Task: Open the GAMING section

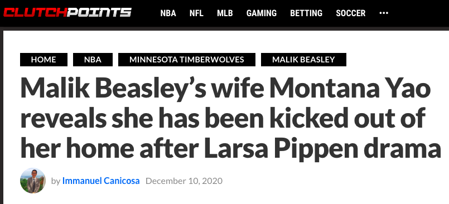Action: [x=262, y=13]
